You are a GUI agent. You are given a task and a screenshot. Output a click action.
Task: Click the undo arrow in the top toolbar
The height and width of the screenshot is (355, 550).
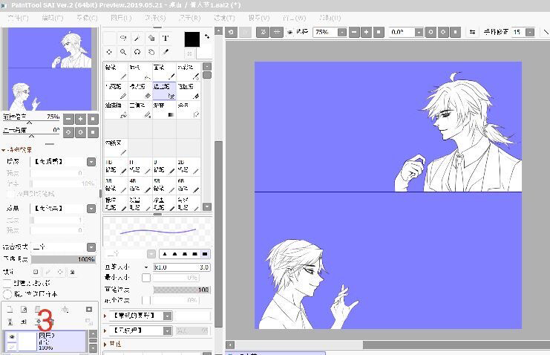pyautogui.click(x=231, y=32)
